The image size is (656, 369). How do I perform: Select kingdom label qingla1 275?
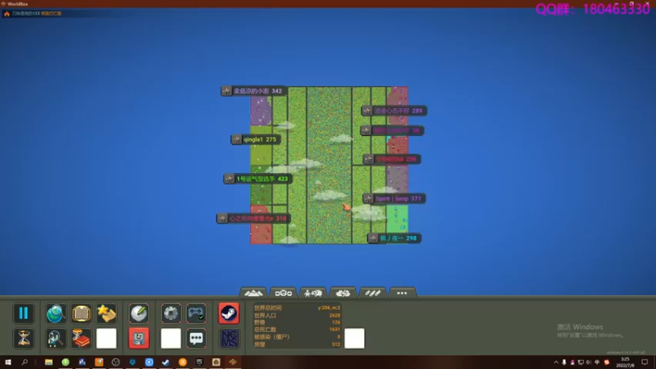[x=255, y=139]
